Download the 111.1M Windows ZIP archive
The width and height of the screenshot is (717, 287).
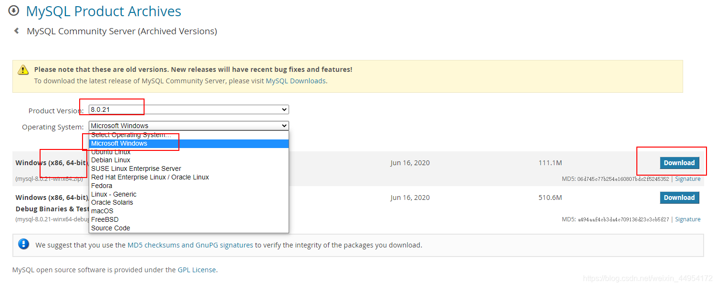click(679, 163)
